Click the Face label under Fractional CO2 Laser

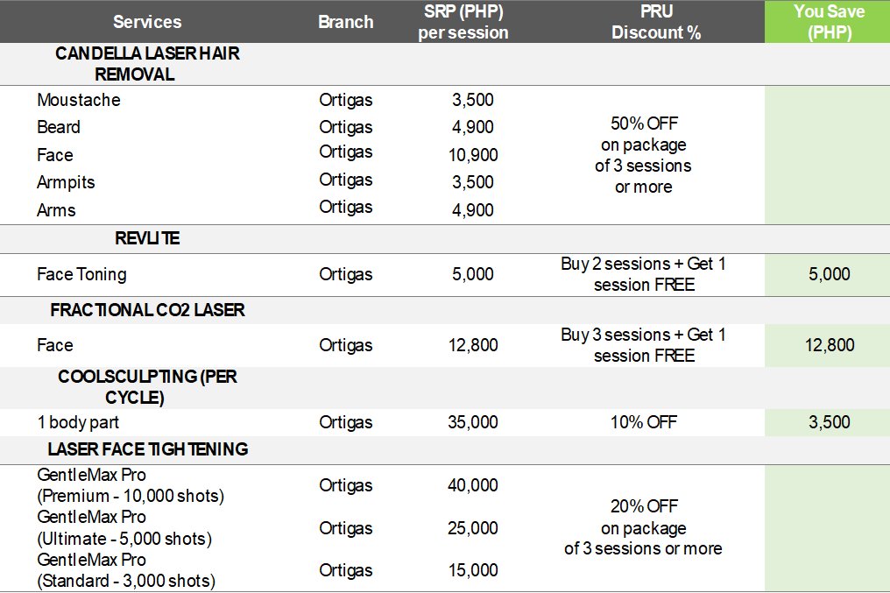pyautogui.click(x=55, y=345)
